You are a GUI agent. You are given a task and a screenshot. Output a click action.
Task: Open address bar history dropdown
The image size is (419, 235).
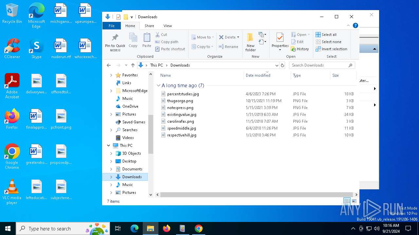(277, 65)
